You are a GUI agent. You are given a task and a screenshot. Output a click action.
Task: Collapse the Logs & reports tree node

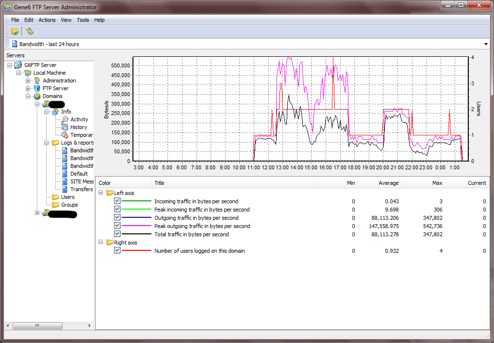click(x=46, y=143)
